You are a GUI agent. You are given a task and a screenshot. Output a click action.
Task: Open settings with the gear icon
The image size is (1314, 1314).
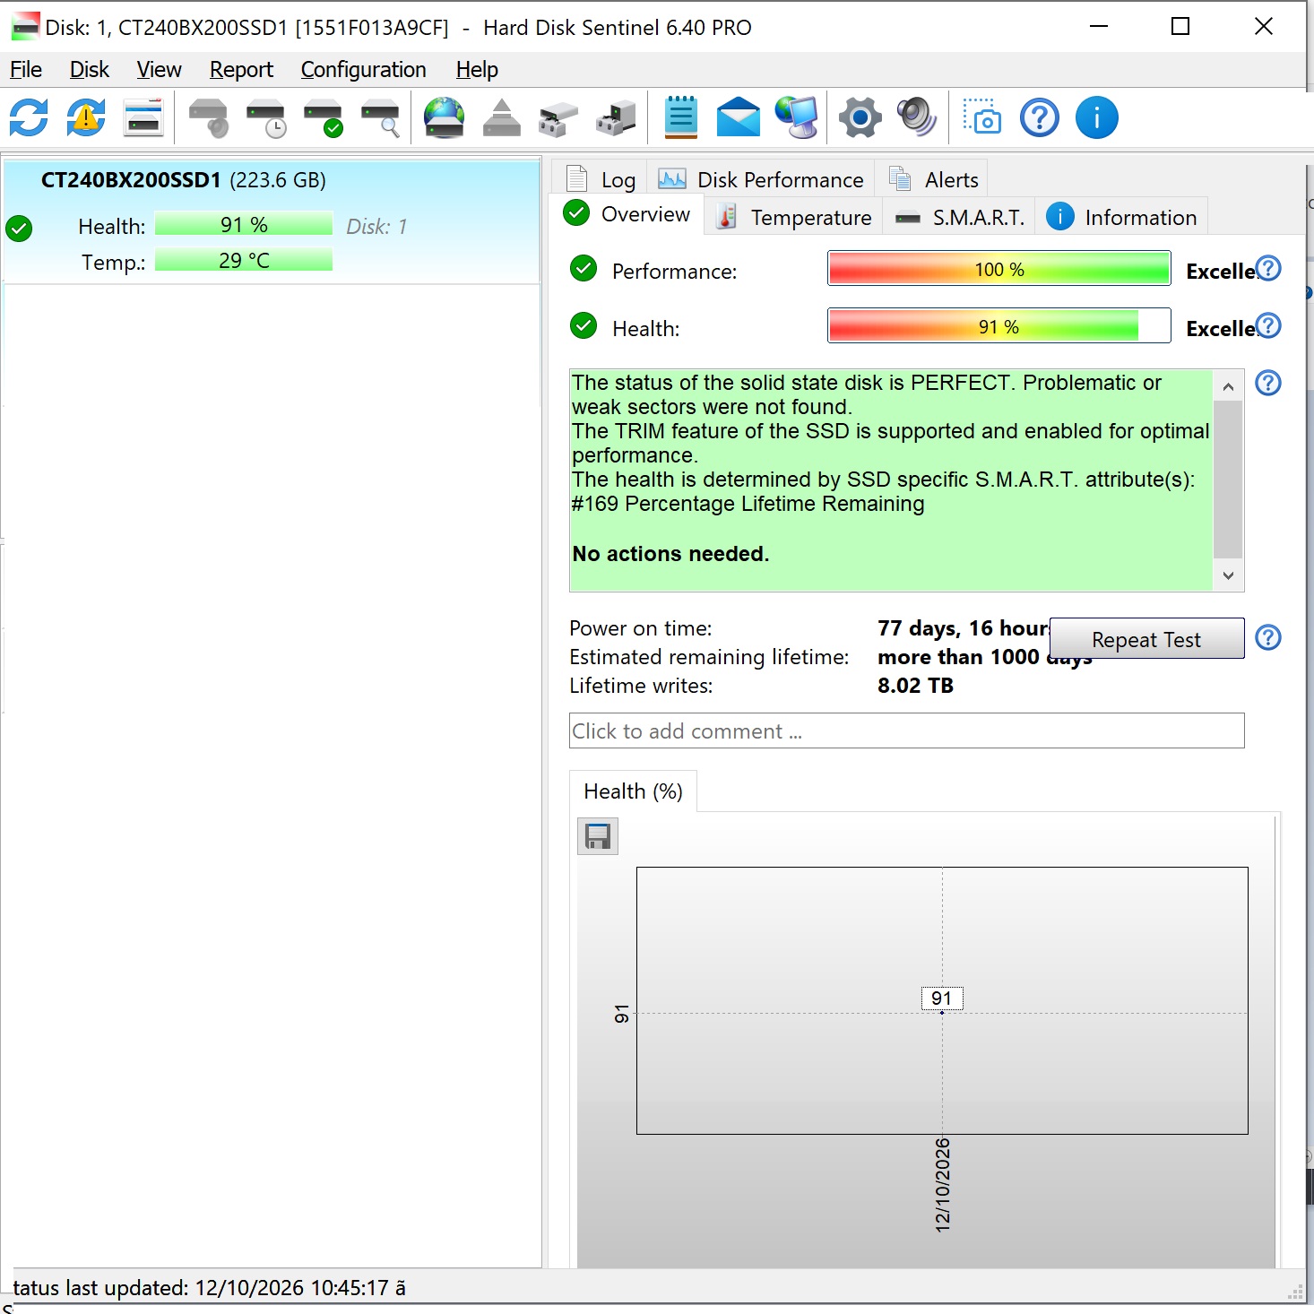860,117
